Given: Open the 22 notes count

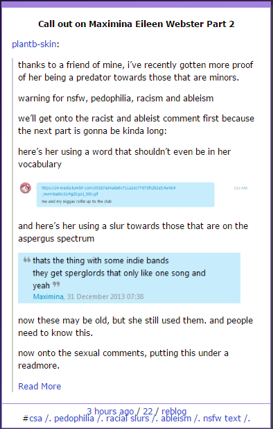Looking at the screenshot, I should point(148,411).
